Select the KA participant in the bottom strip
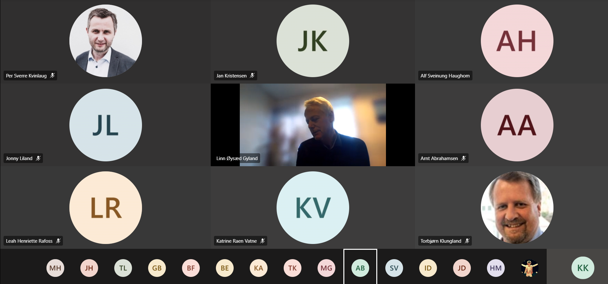 pos(258,268)
